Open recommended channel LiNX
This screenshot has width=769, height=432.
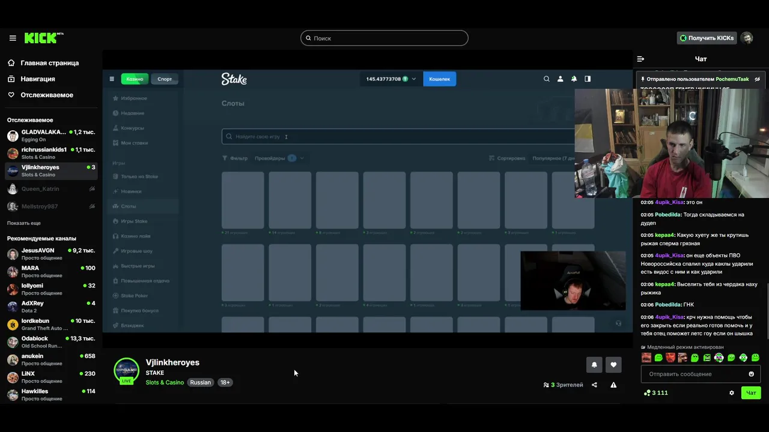tap(51, 377)
